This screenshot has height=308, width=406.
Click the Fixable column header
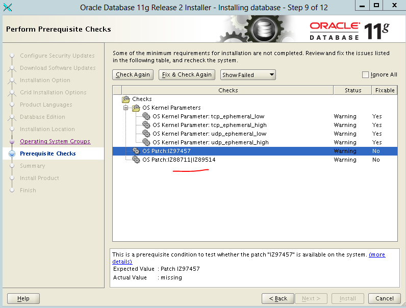385,90
